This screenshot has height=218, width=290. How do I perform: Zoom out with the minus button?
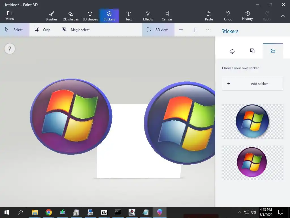(181, 30)
